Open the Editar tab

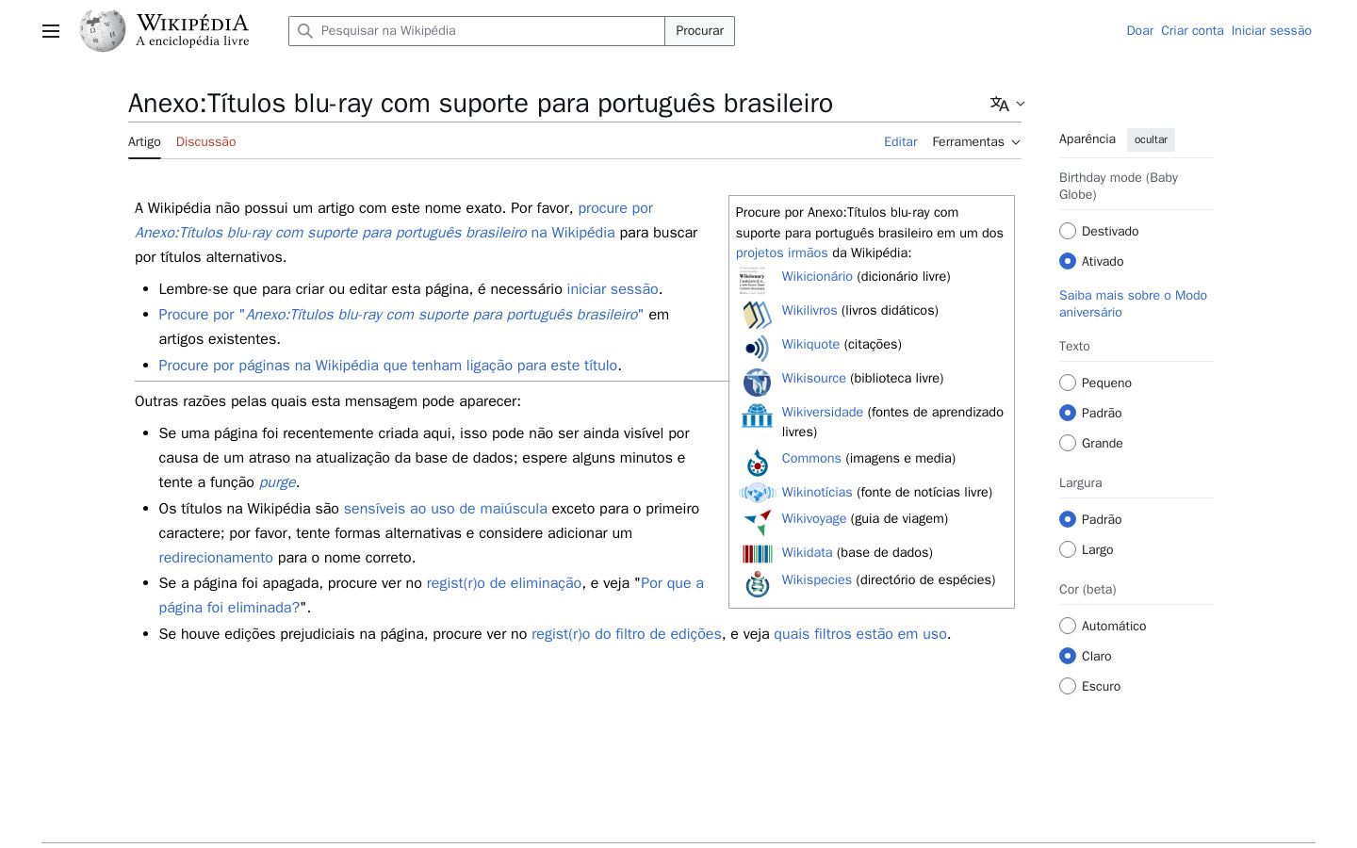coord(900,142)
